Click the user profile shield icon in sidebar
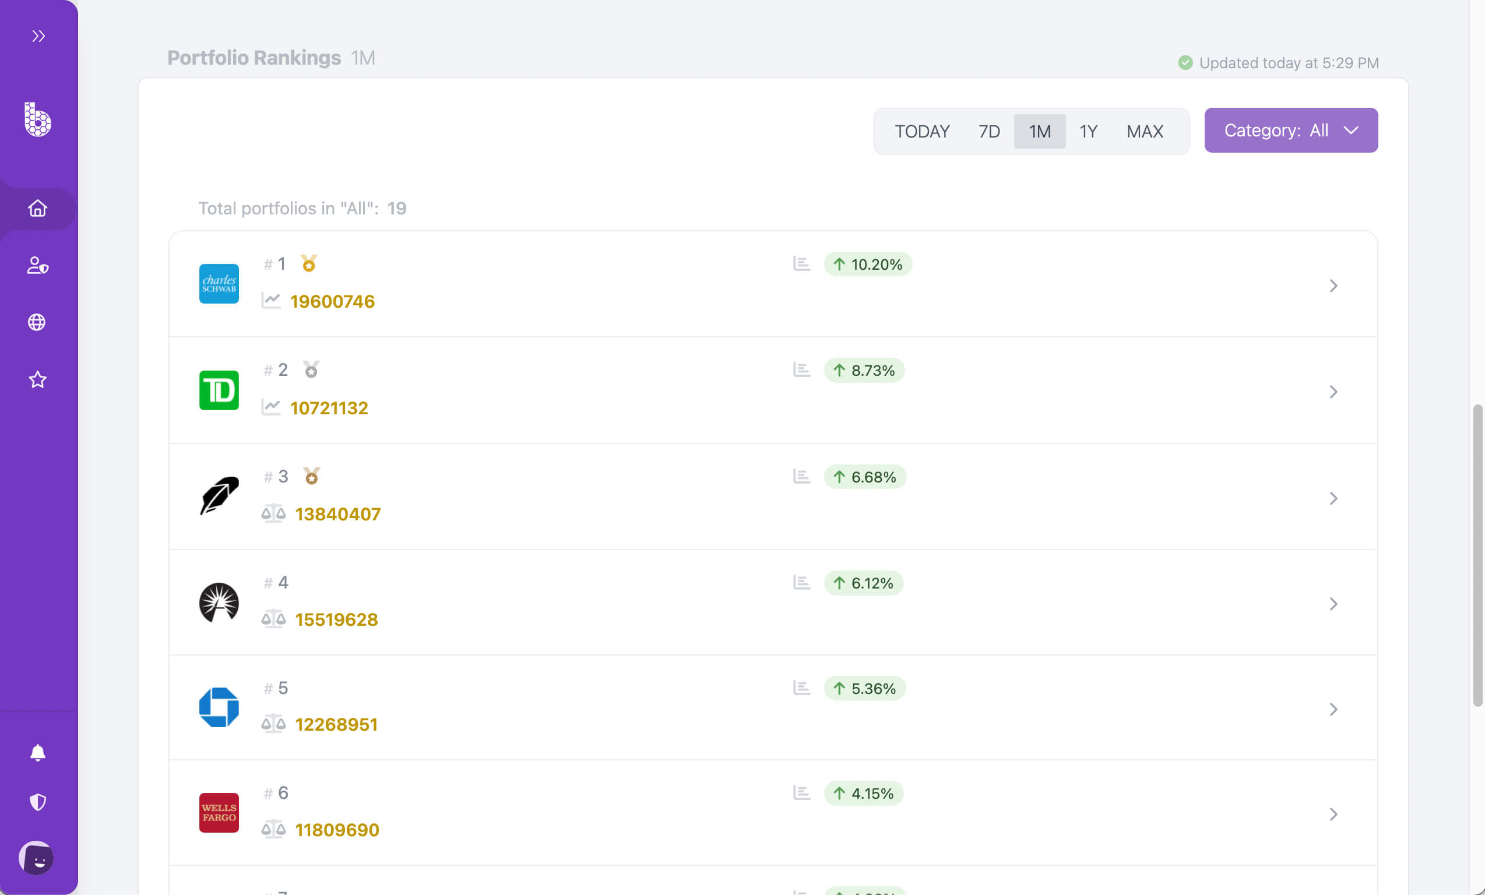This screenshot has height=895, width=1485. click(x=37, y=266)
